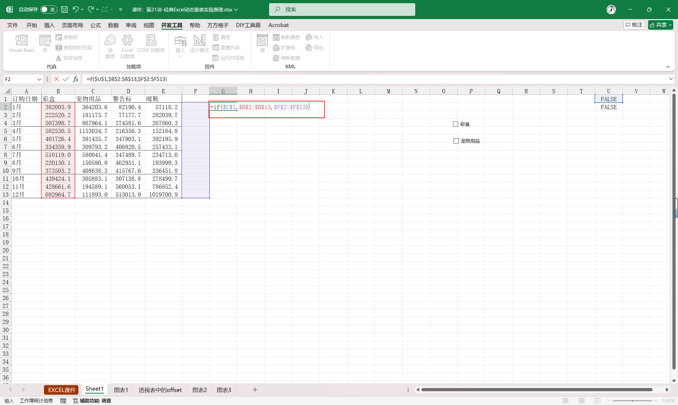The width and height of the screenshot is (678, 405).
Task: Open the Visual Basic editor
Action: coord(22,44)
